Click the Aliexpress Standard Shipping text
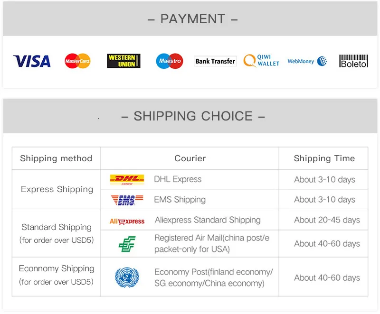The width and height of the screenshot is (380, 314). 208,220
